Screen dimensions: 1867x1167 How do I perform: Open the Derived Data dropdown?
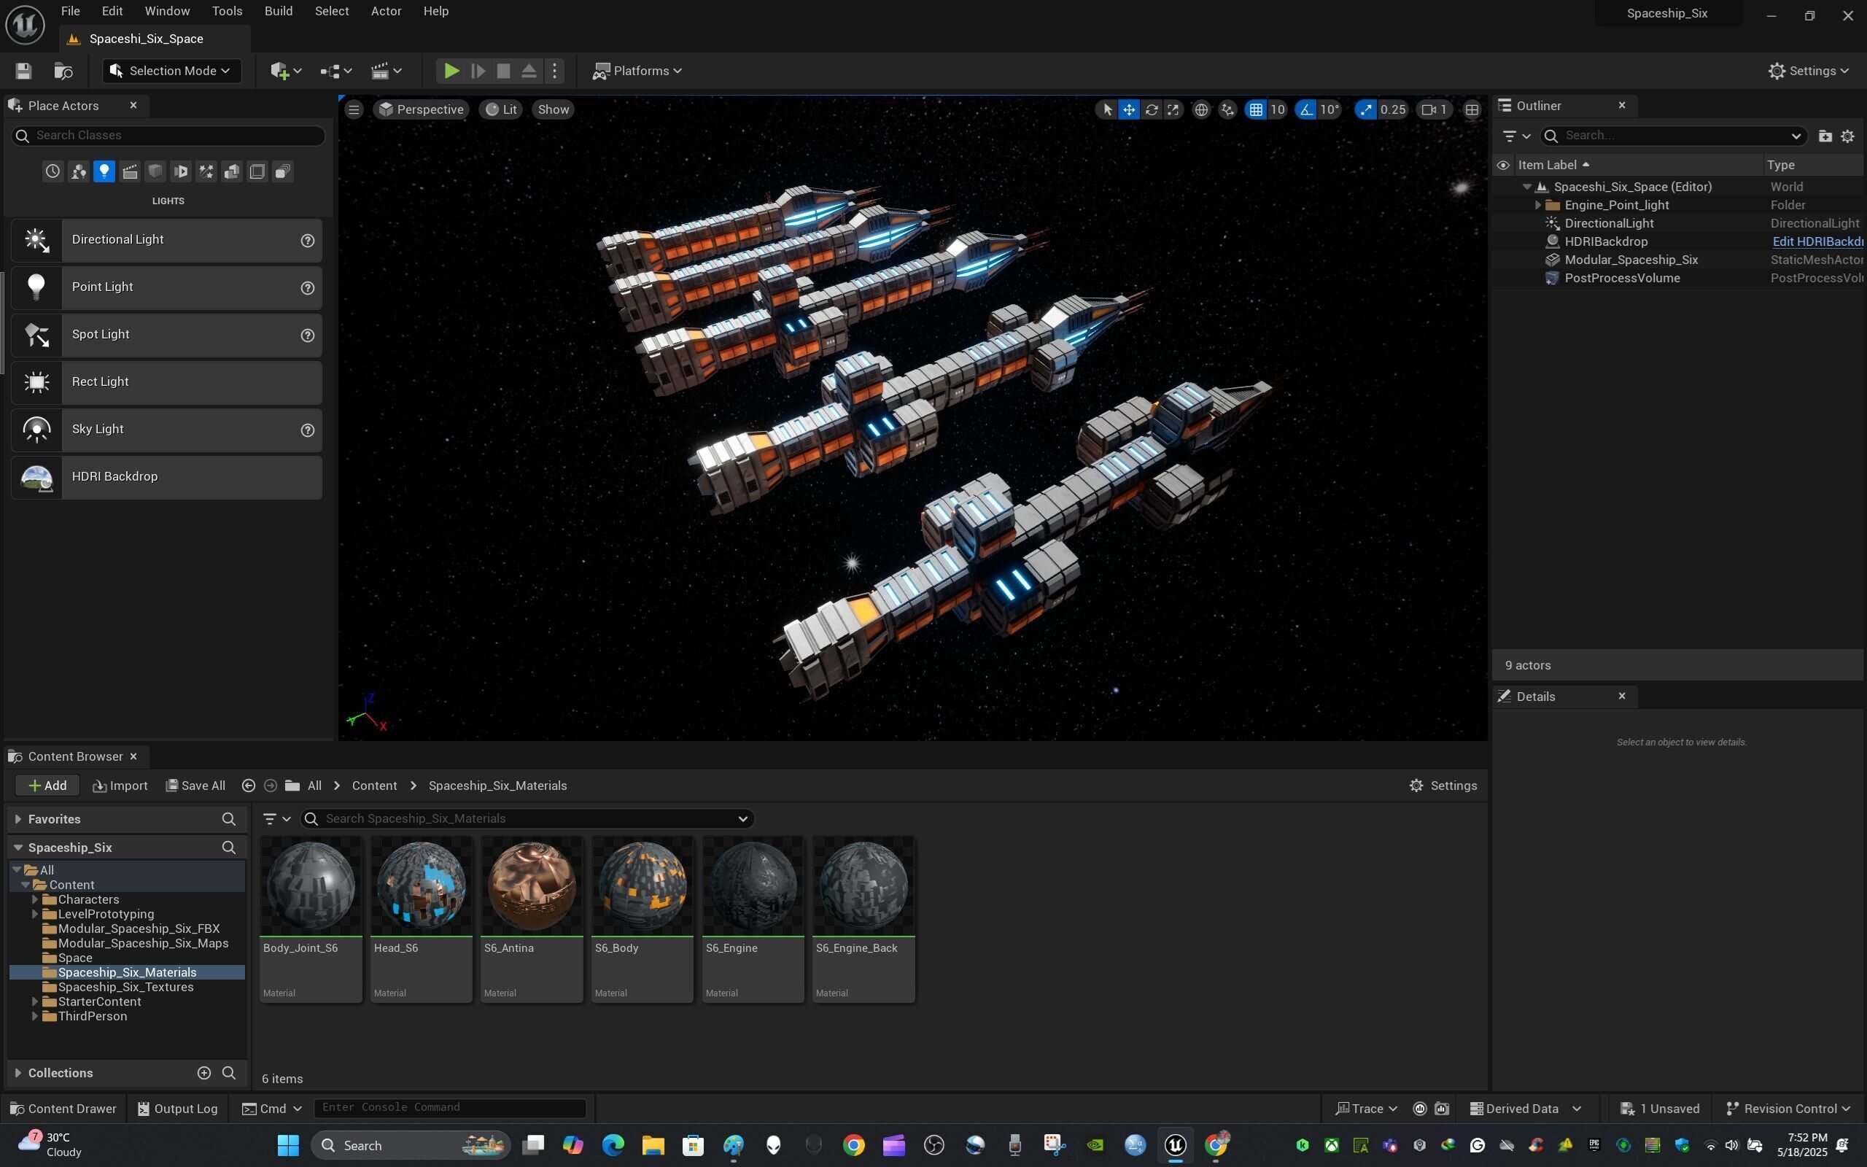click(x=1526, y=1109)
